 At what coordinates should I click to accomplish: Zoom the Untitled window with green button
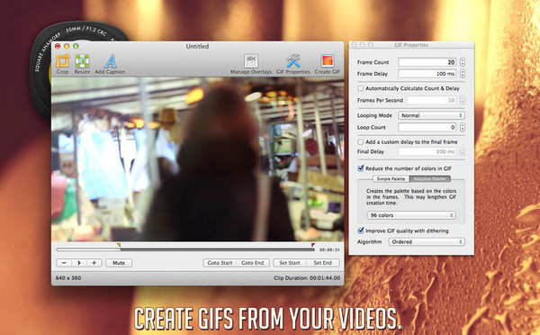coord(76,46)
